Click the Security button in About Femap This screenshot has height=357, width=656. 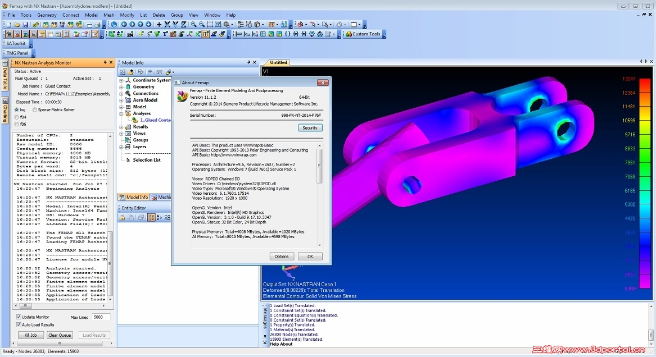pyautogui.click(x=310, y=128)
